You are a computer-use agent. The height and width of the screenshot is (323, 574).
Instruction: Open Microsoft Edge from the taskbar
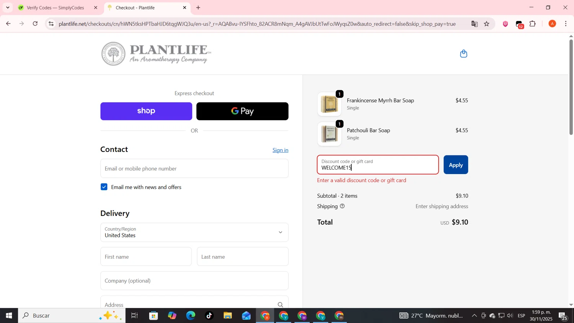(191, 316)
